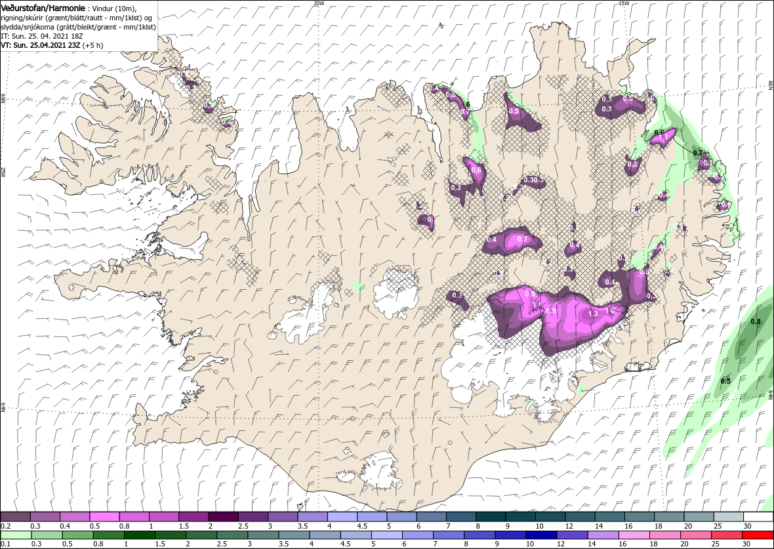
Task: Click the '0.4' label in the upper legend row
Action: [x=65, y=526]
